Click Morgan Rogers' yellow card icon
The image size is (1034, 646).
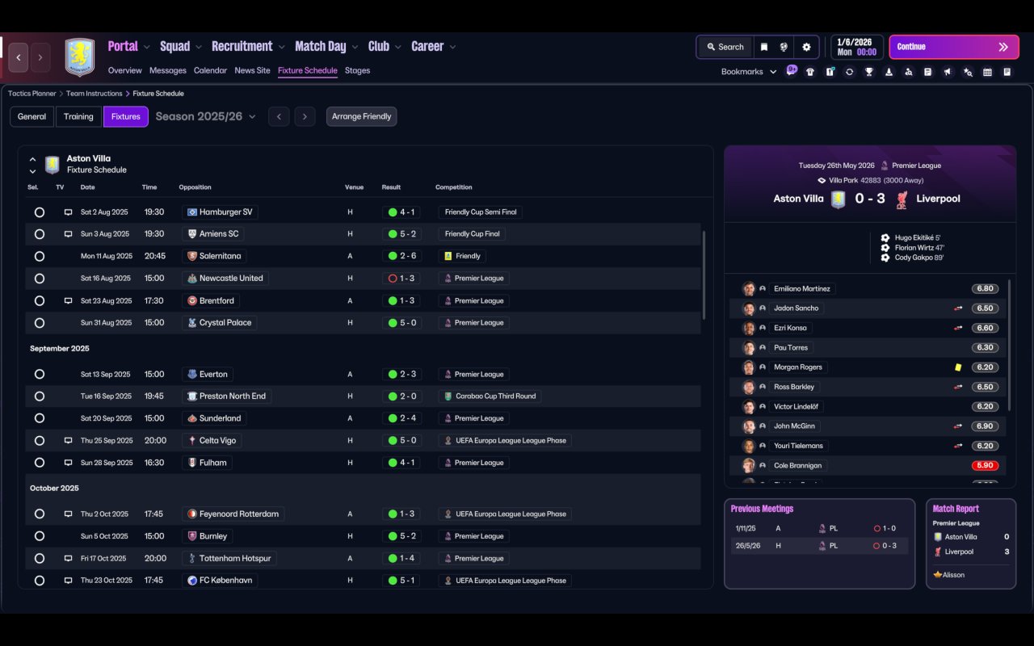(x=958, y=367)
